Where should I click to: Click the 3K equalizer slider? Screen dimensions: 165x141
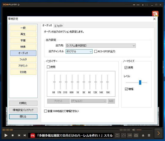(x=84, y=82)
